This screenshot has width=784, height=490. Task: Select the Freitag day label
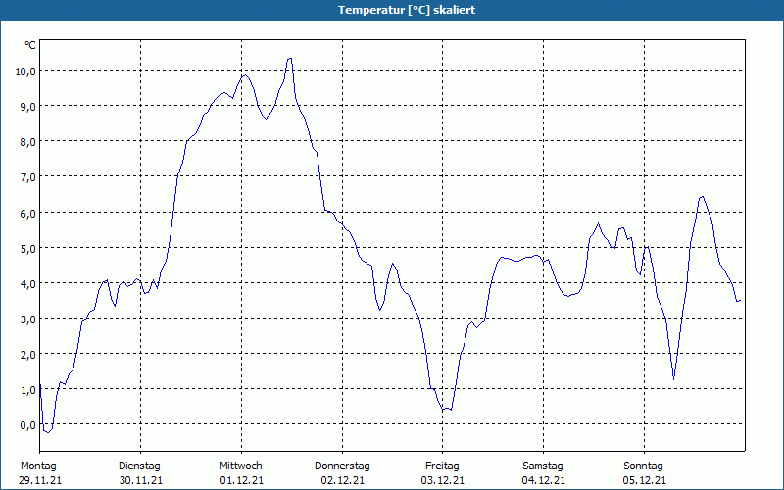pyautogui.click(x=443, y=465)
